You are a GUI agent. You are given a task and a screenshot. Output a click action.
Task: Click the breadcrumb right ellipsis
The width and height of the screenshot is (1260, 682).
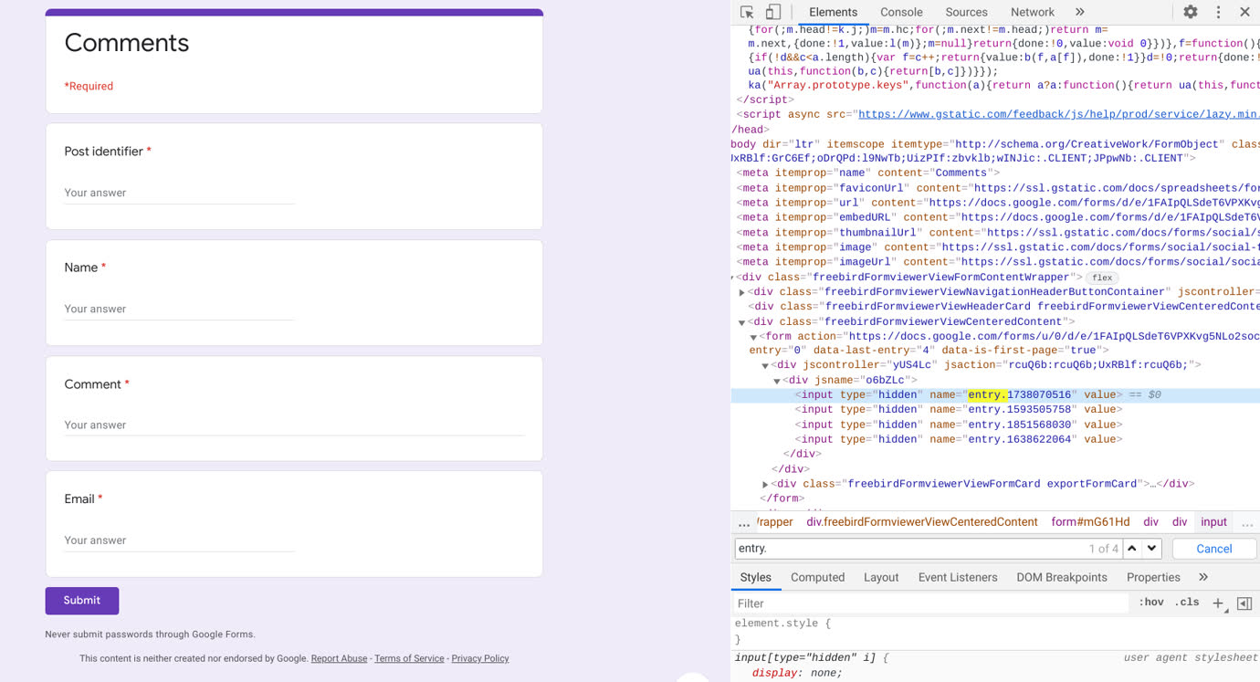pyautogui.click(x=1247, y=523)
